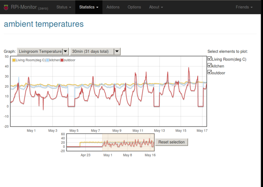
Task: Toggle the outdoor checkbox
Action: (209, 72)
